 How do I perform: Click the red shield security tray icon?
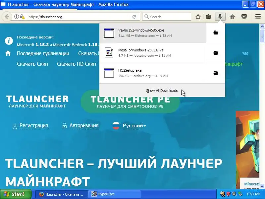click(x=228, y=194)
